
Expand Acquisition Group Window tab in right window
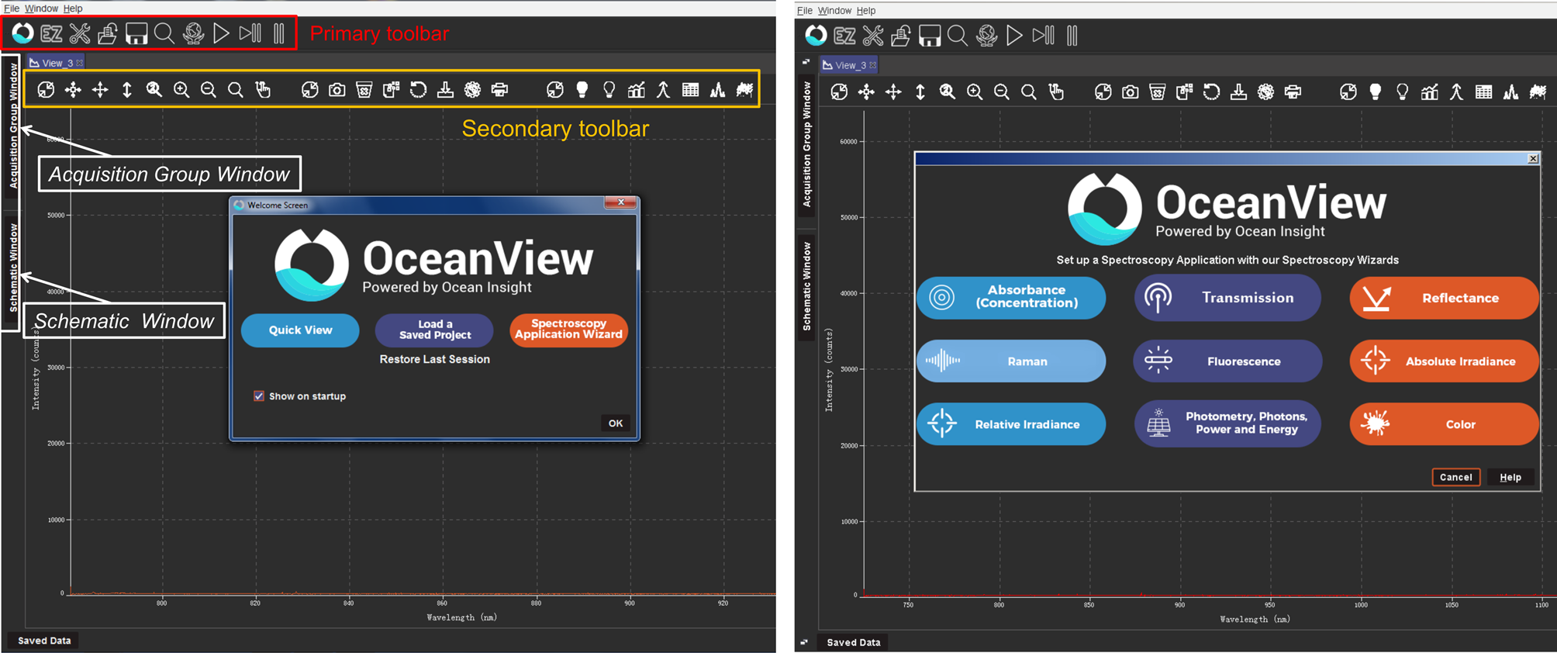806,143
